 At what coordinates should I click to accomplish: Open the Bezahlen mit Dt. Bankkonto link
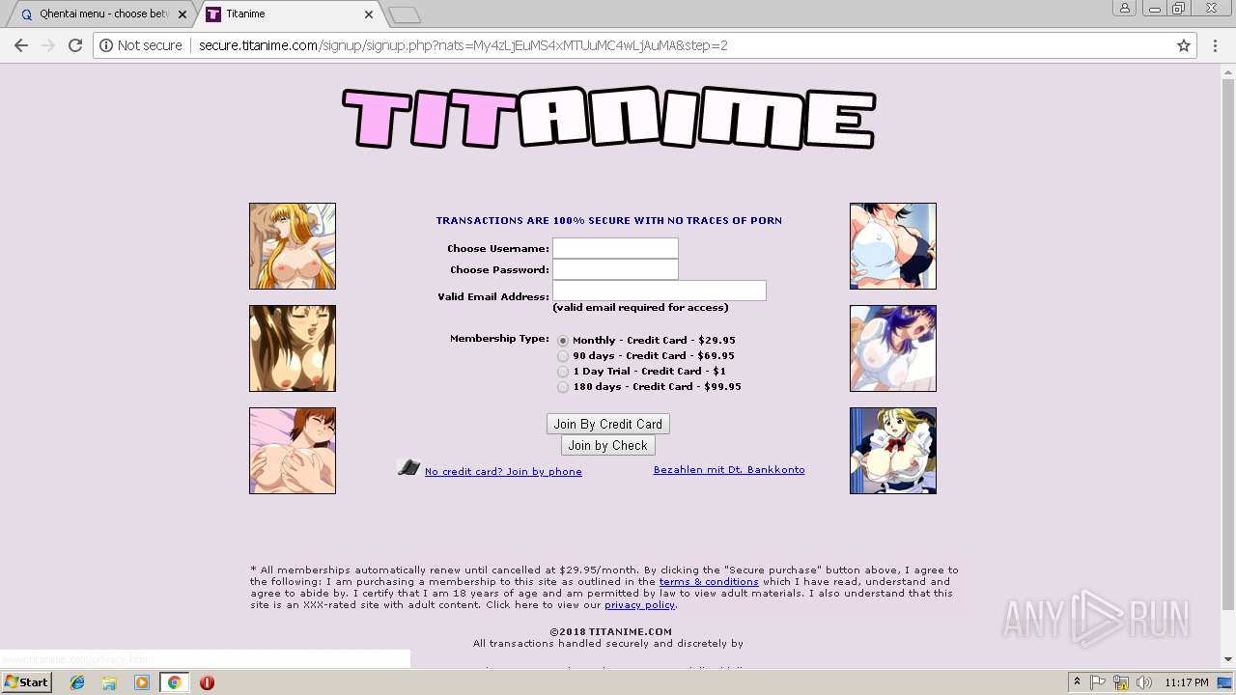coord(729,469)
